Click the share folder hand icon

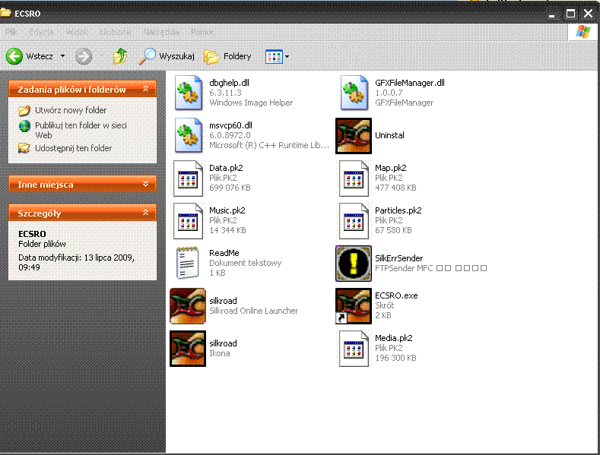pyautogui.click(x=24, y=148)
